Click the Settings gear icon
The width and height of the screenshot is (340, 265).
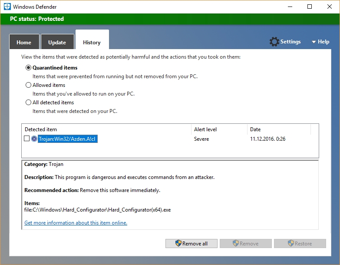(274, 42)
